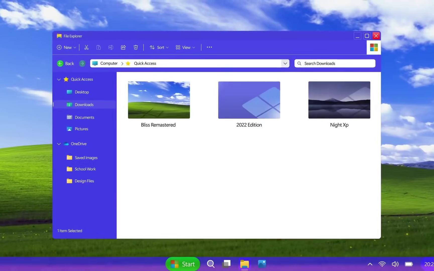434x271 pixels.
Task: Click the Computer icon in address bar
Action: tap(95, 63)
